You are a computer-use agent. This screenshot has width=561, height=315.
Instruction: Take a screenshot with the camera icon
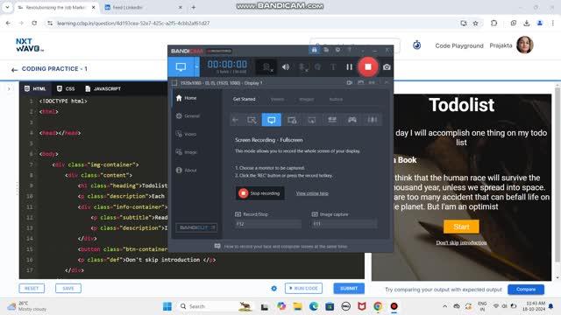point(387,66)
